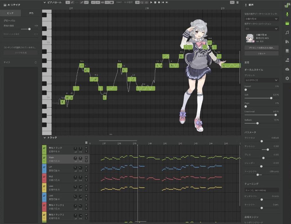Click the stop button
The image size is (291, 224).
(155, 2)
